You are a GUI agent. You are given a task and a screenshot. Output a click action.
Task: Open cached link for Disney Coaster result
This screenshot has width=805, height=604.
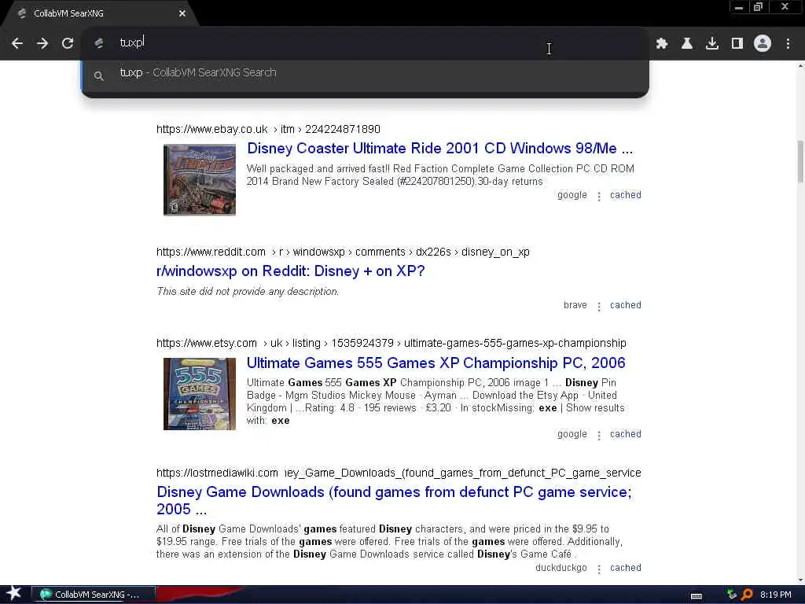click(x=625, y=195)
